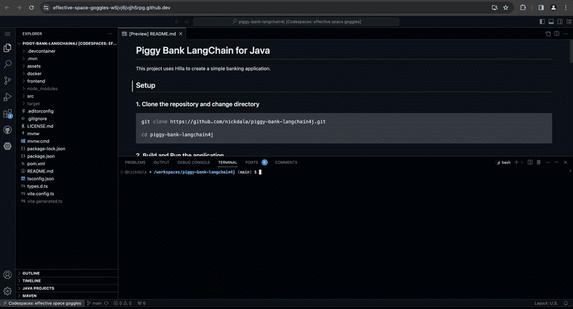
Task: Open the Accounts menu icon
Action: [x=7, y=275]
